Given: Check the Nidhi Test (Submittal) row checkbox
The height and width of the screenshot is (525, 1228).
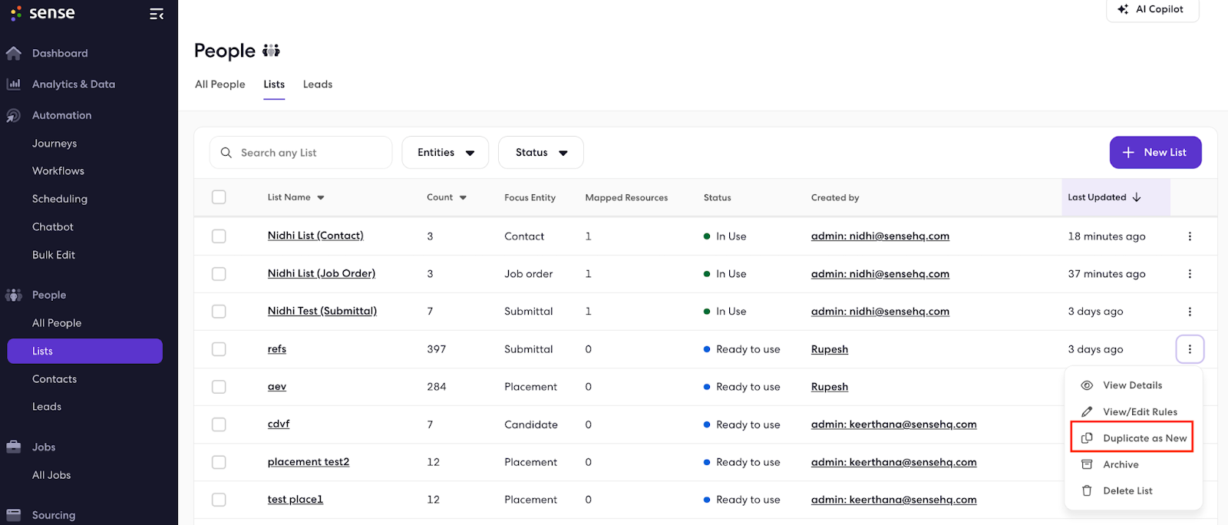Looking at the screenshot, I should [219, 312].
